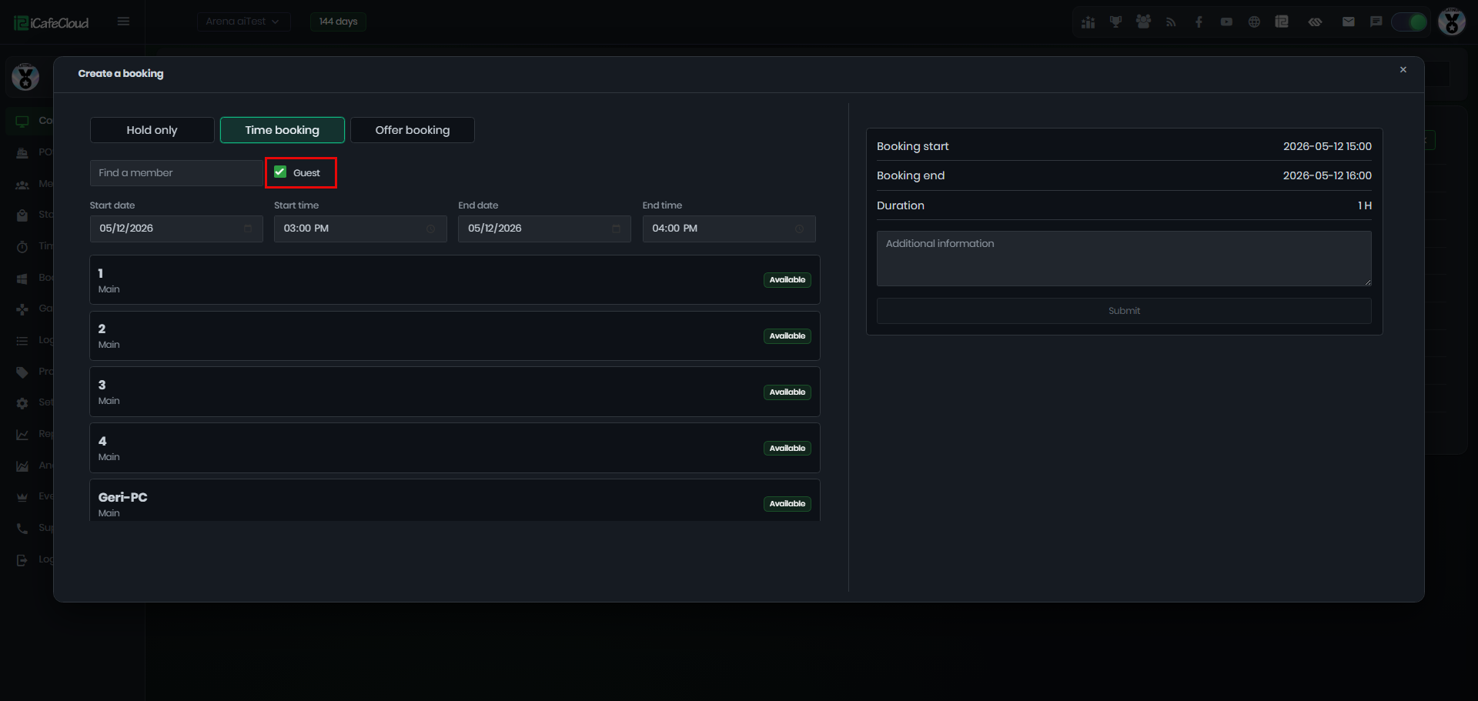Select the Time booking tab
The width and height of the screenshot is (1478, 701).
click(282, 130)
